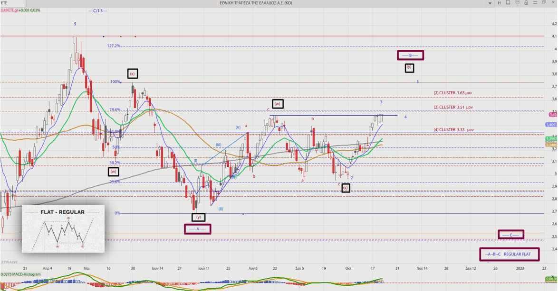The height and width of the screenshot is (291, 558).
Task: Click the 3,49 current price tag on axis
Action: pyautogui.click(x=553, y=115)
